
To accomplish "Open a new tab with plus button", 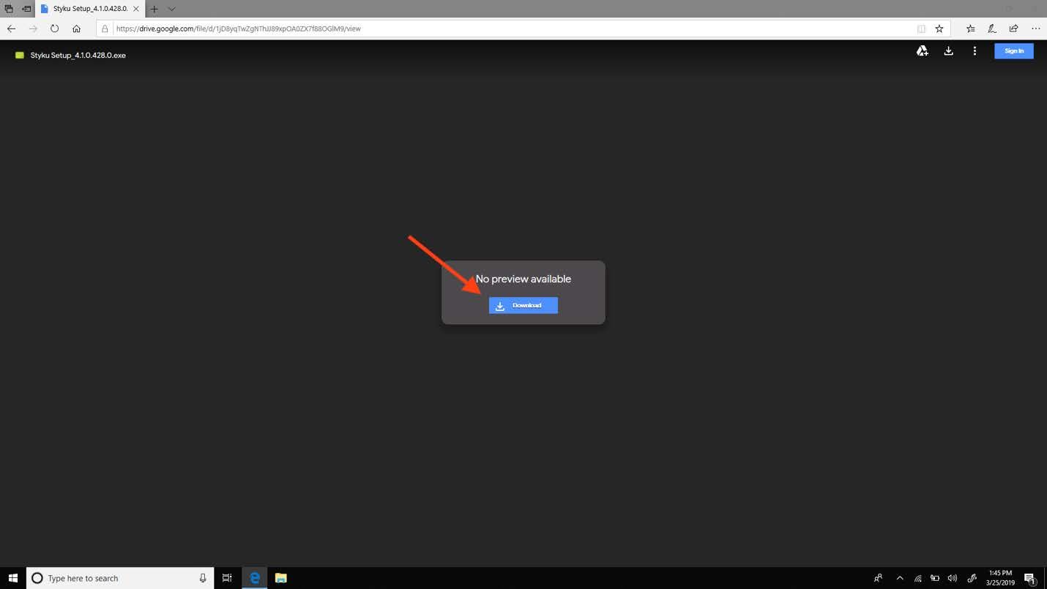I will (154, 9).
